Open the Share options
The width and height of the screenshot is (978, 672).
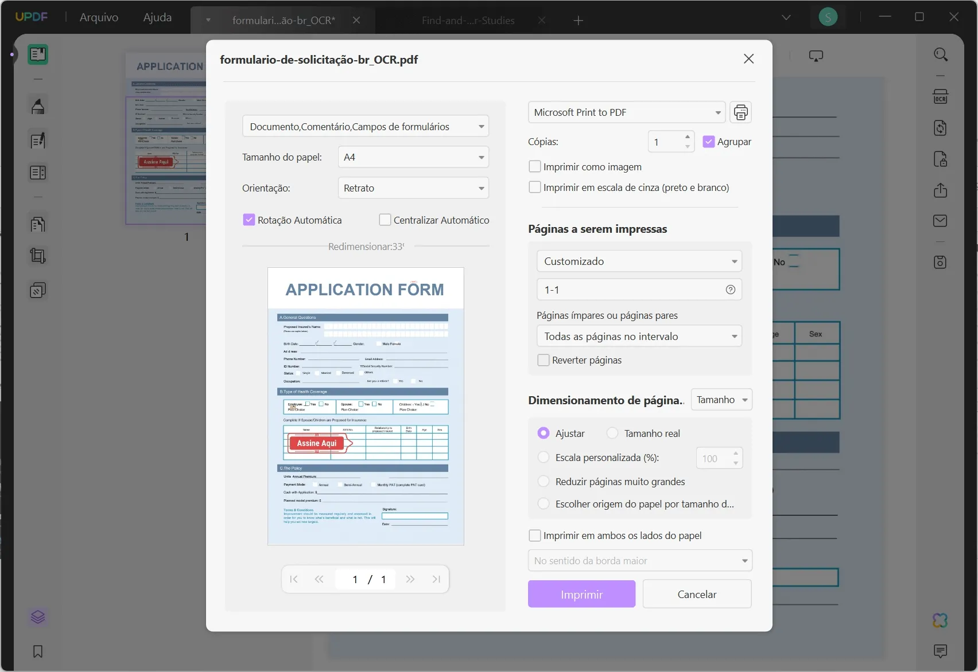940,191
